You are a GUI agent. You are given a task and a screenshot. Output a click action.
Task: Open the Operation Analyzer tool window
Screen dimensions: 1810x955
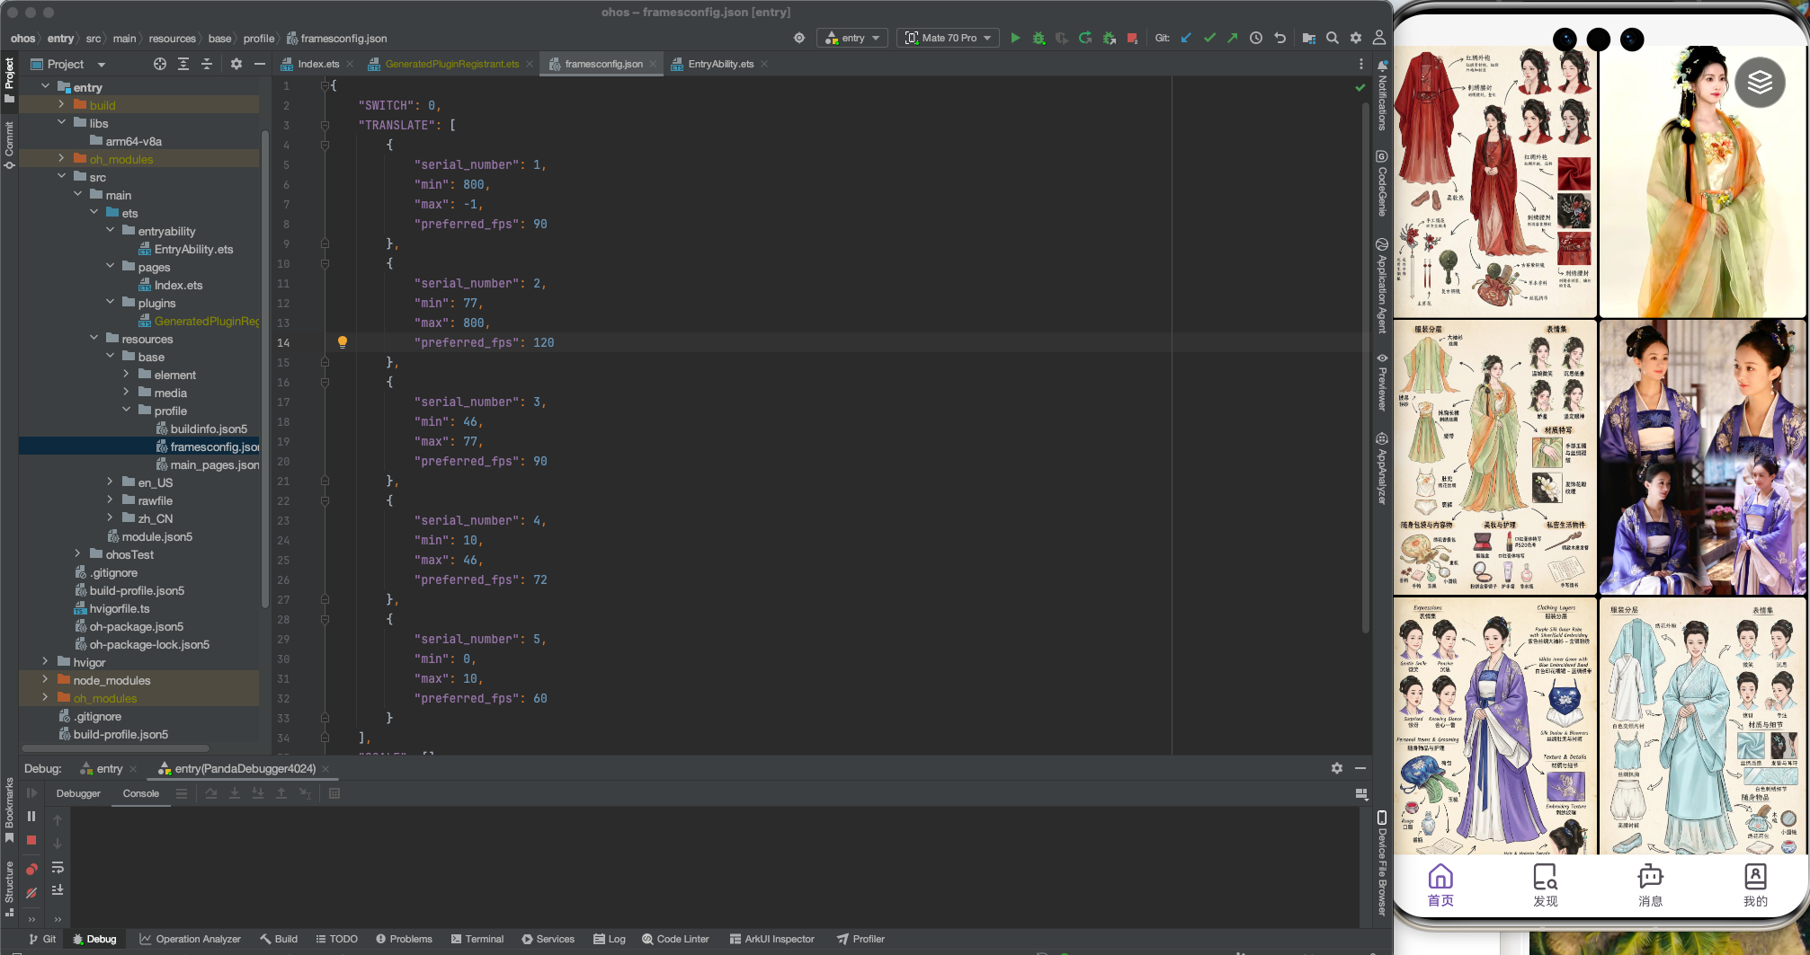[190, 939]
